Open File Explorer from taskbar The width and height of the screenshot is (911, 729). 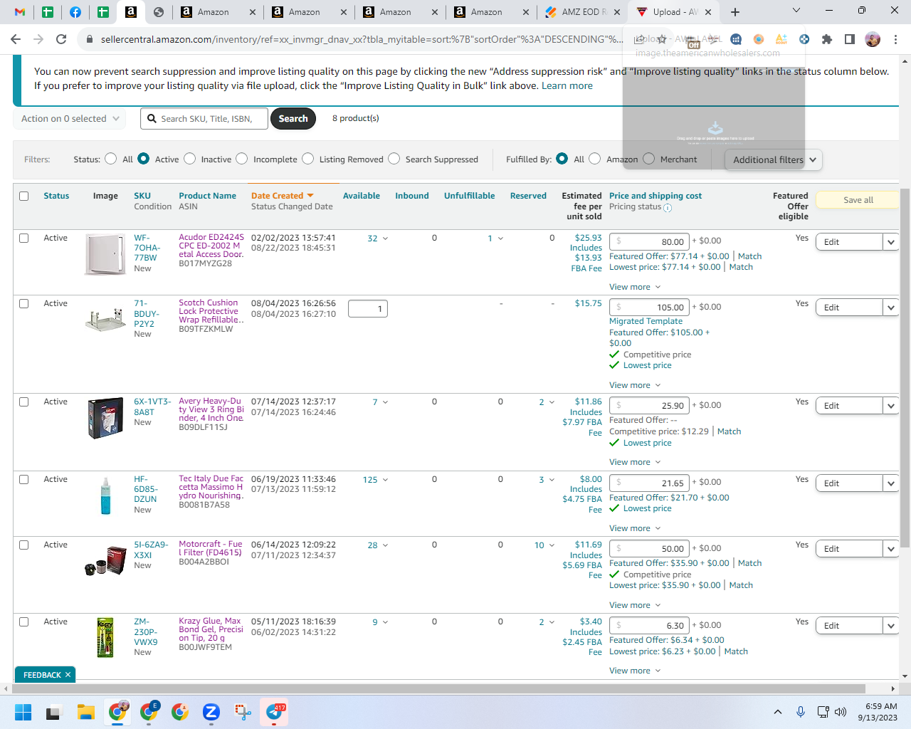click(86, 712)
